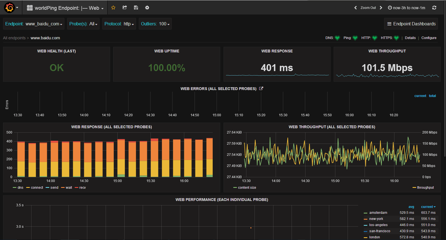446x240 pixels.
Task: Open the Protocol http dropdown
Action: [119, 24]
